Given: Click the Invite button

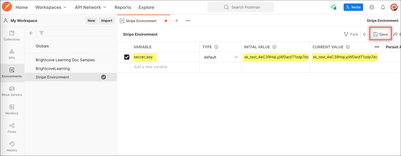Looking at the screenshot, I should (353, 7).
